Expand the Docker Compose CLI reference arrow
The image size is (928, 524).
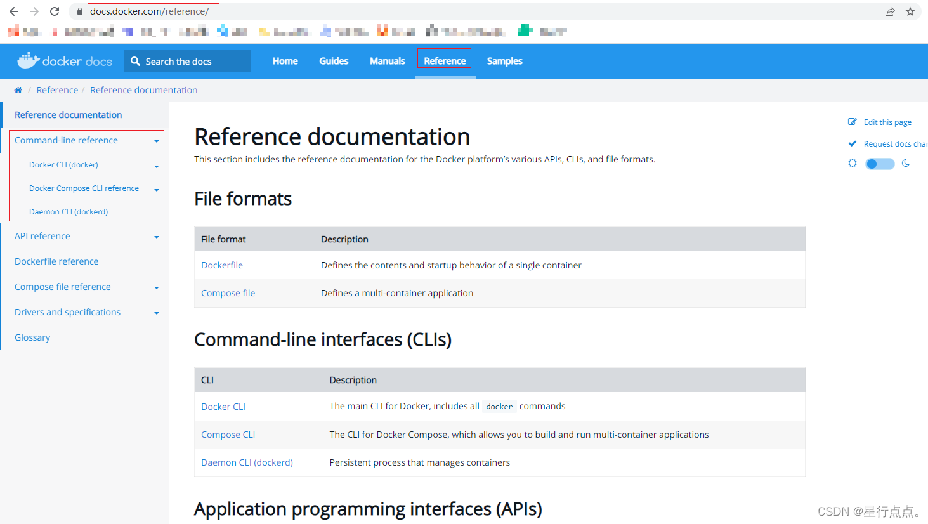click(157, 190)
